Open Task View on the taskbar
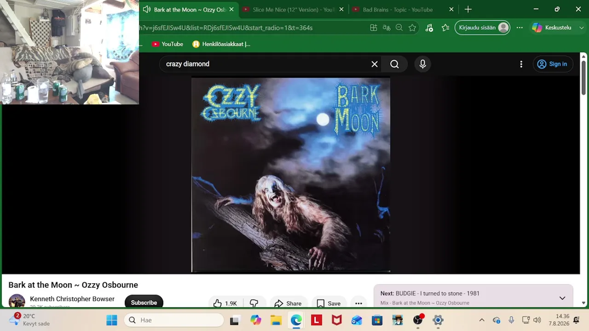The height and width of the screenshot is (331, 589). tap(235, 320)
